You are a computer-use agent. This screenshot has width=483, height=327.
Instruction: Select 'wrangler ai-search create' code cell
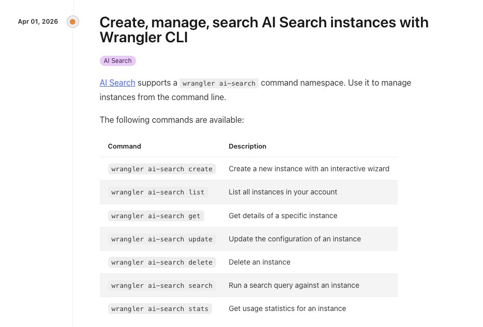point(162,169)
